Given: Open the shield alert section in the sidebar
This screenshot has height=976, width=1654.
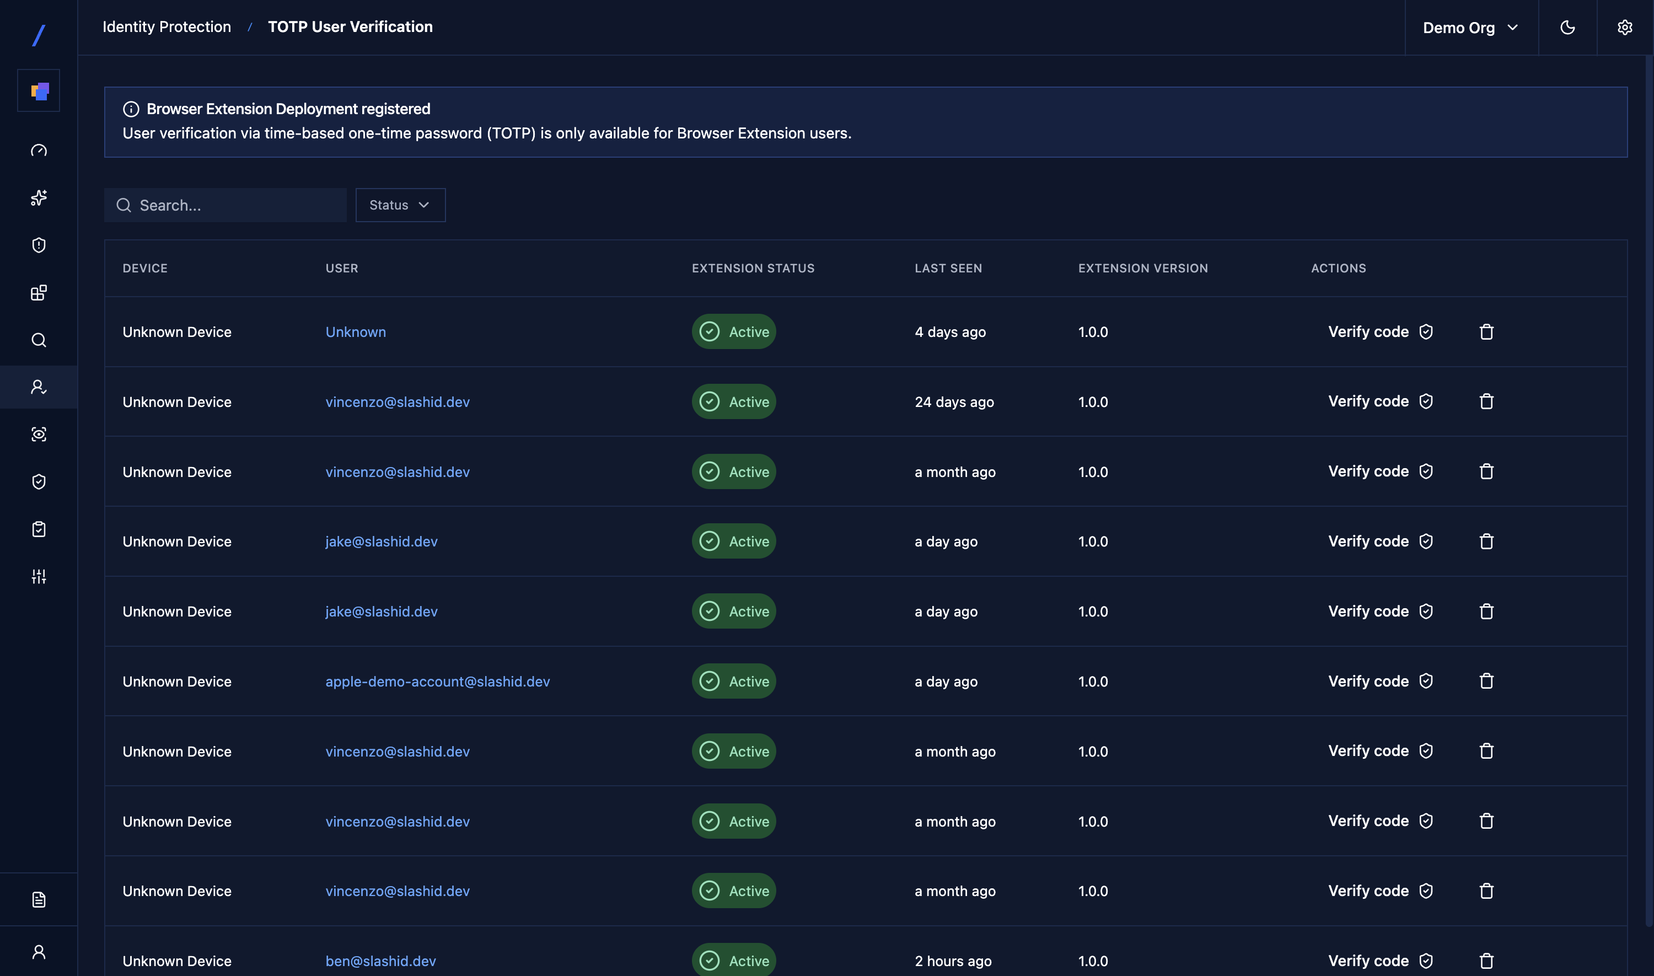Looking at the screenshot, I should 39,245.
